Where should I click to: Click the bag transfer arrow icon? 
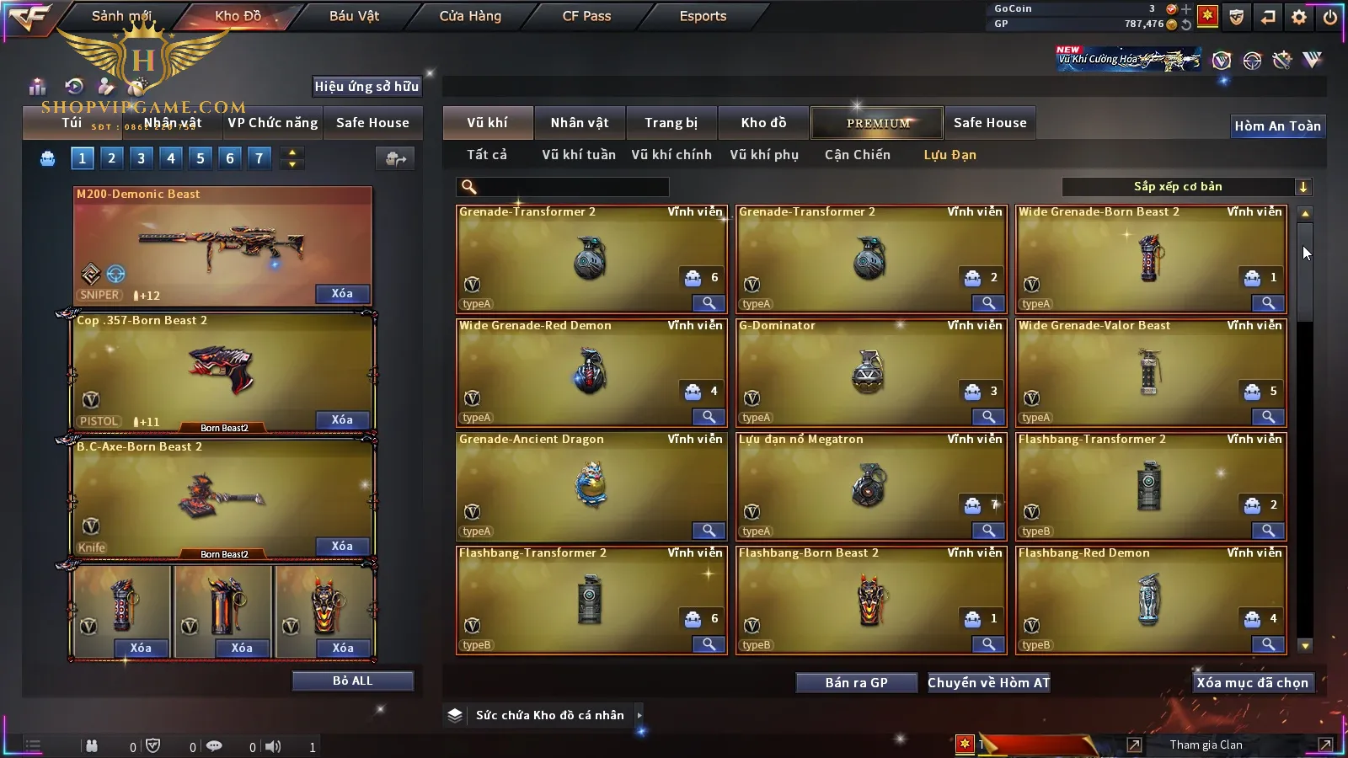pos(395,158)
